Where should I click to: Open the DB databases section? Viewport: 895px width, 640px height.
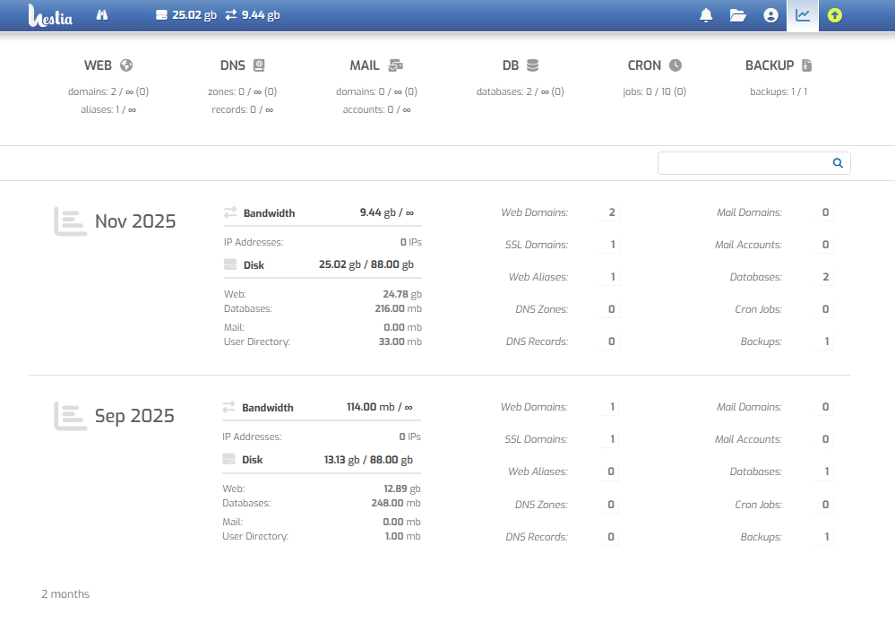(520, 65)
